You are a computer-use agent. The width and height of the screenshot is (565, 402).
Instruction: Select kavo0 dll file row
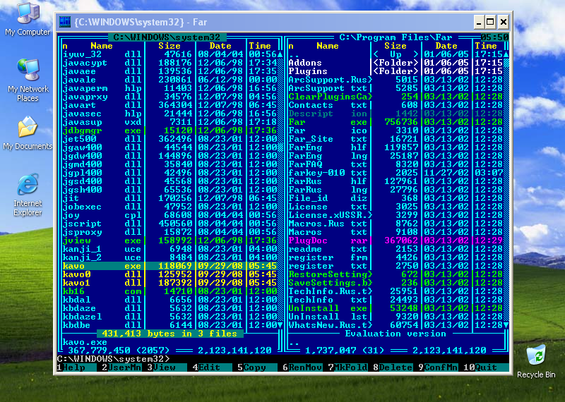pos(169,274)
